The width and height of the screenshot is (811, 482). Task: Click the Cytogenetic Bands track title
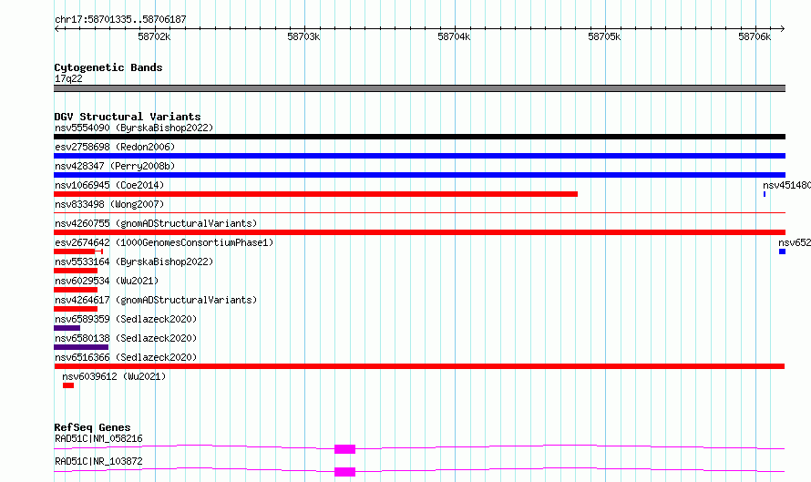coord(108,67)
